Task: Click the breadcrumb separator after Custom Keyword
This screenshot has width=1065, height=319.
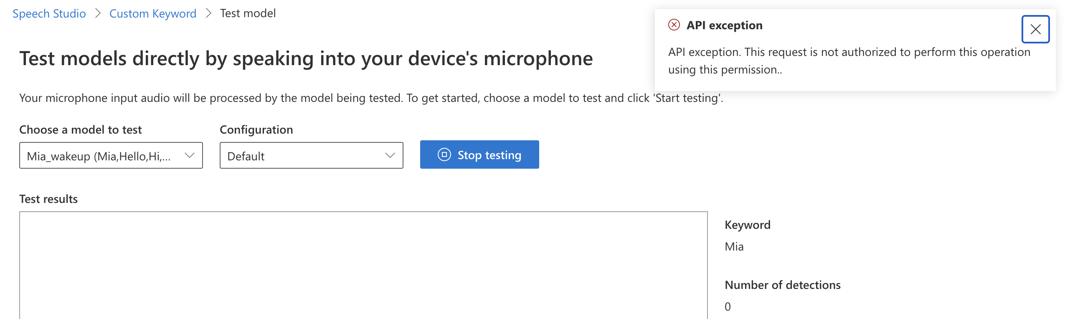Action: pyautogui.click(x=208, y=13)
